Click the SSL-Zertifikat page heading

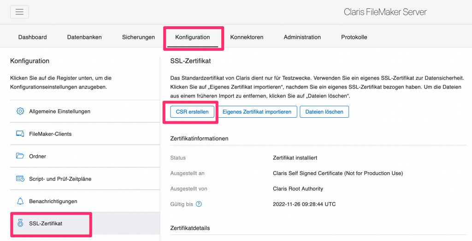[190, 61]
